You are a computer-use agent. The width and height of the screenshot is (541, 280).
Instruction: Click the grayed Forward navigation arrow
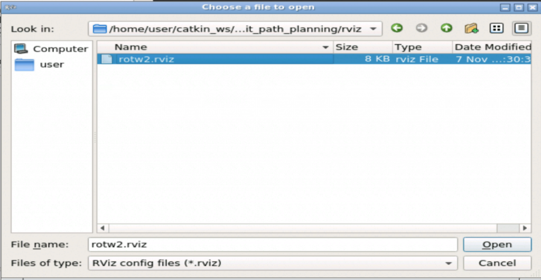point(422,29)
